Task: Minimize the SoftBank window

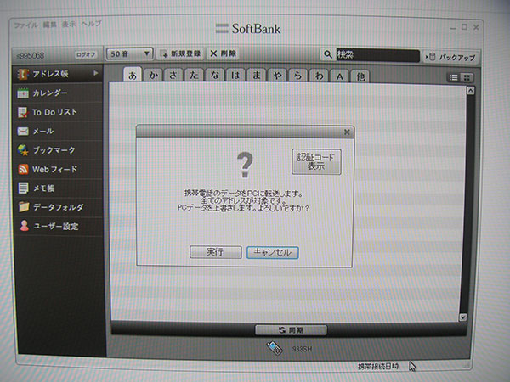Action: tap(453, 28)
